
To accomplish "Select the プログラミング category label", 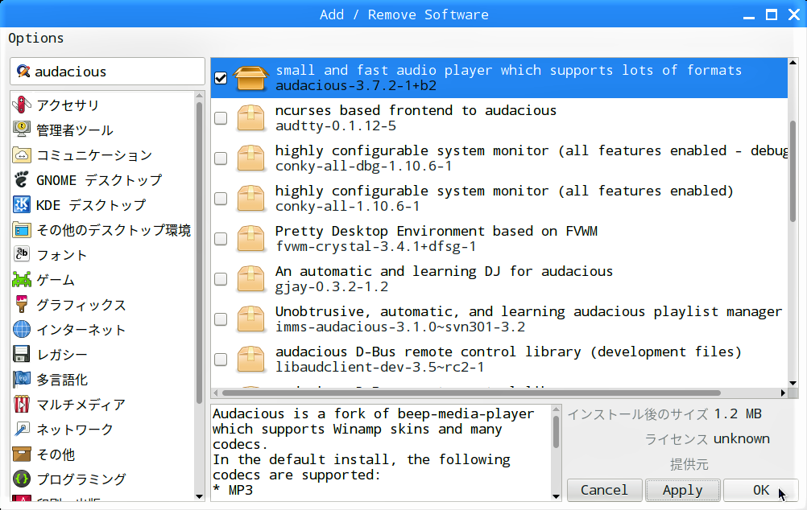I will pyautogui.click(x=81, y=479).
